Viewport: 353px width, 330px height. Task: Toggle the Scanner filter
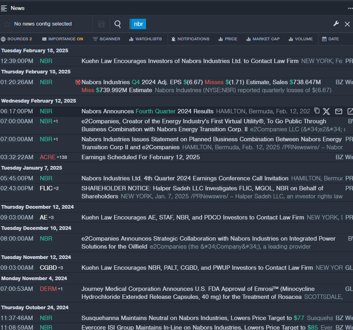[106, 39]
